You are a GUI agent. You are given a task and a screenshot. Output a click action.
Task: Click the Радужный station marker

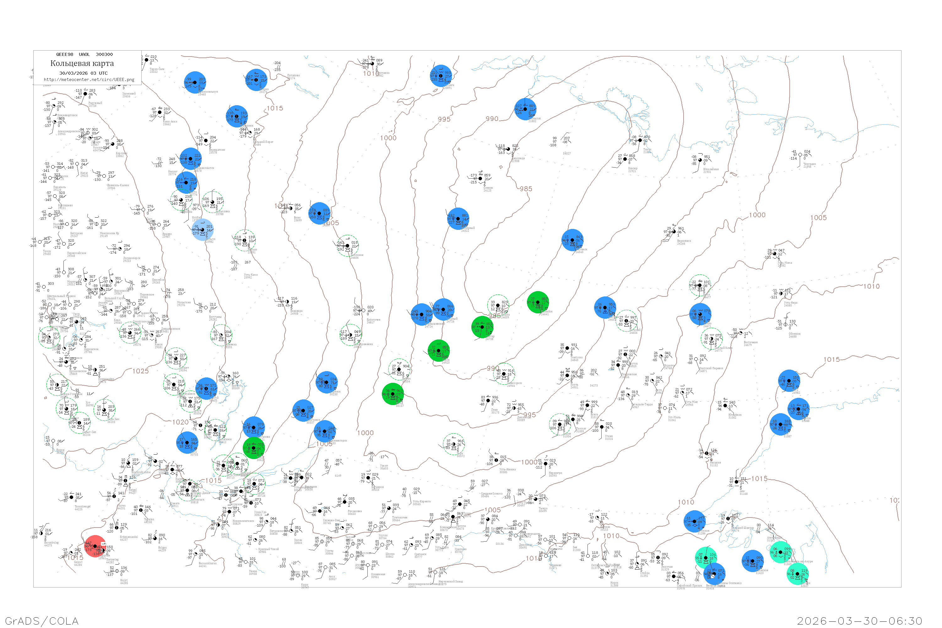[x=85, y=94]
